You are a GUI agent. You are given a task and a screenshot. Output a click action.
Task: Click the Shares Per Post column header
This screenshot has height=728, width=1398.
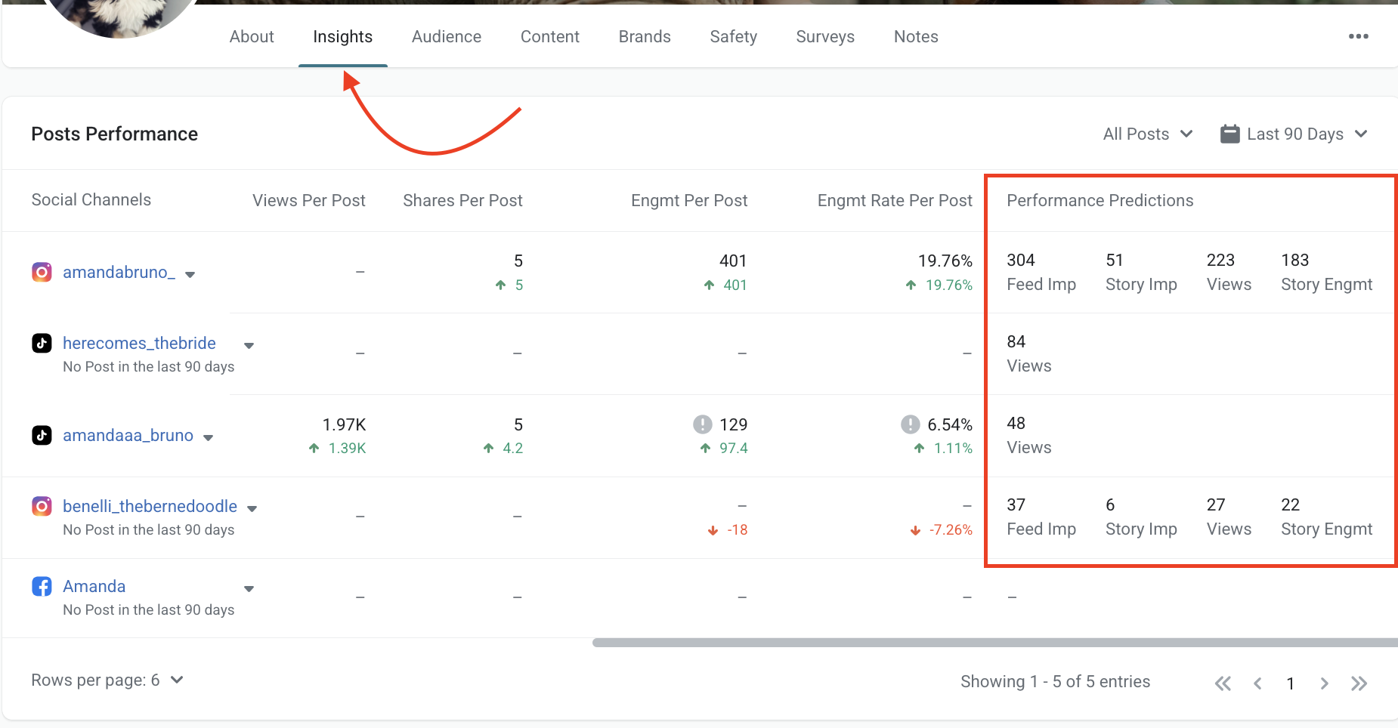[462, 200]
